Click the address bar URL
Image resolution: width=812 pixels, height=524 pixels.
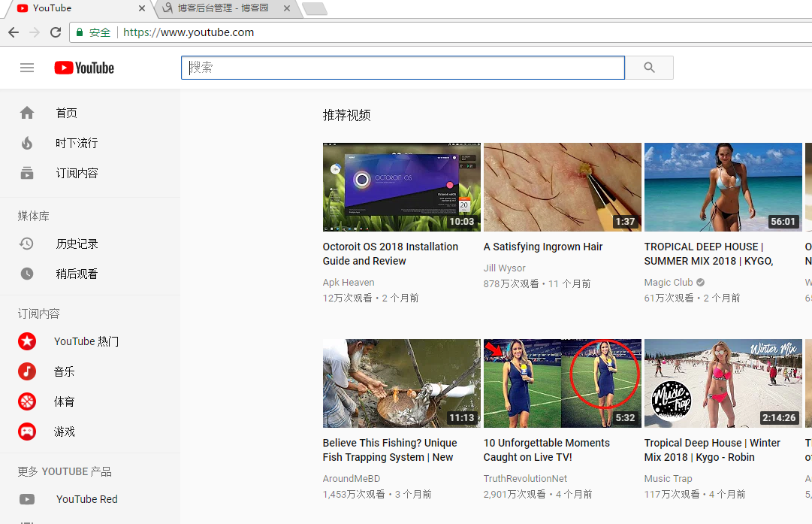click(189, 32)
